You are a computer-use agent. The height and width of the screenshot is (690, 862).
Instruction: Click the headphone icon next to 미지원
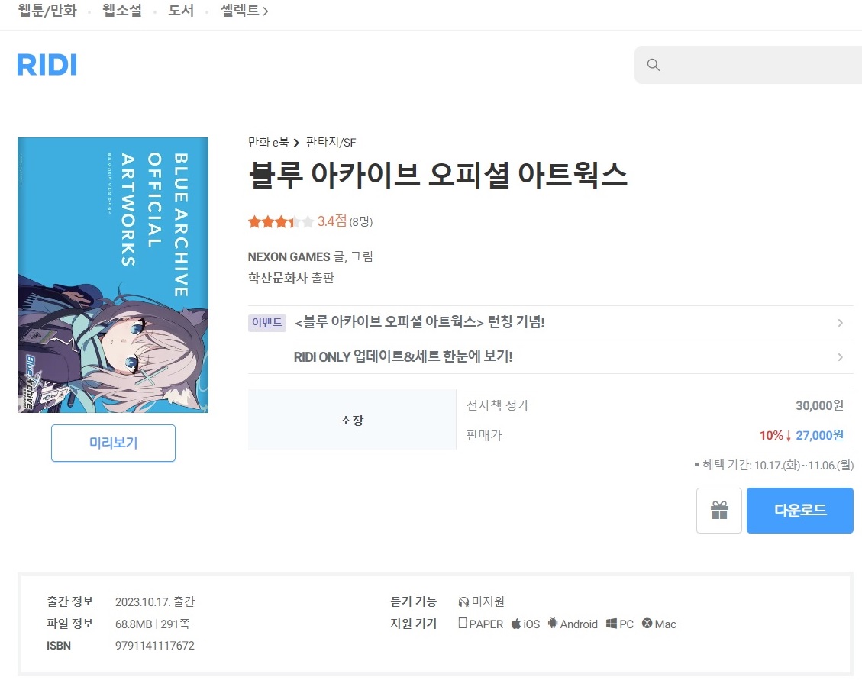463,601
